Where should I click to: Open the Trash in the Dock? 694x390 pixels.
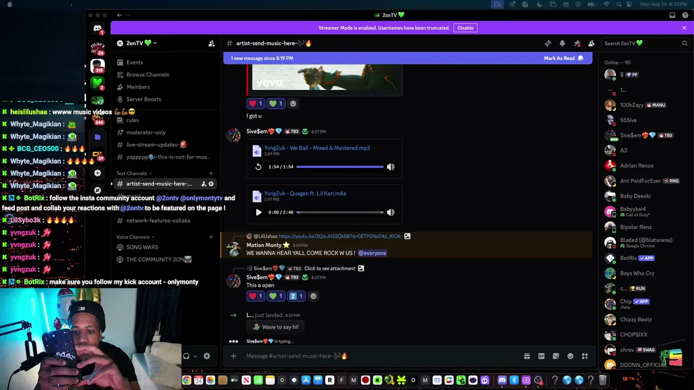click(x=602, y=380)
